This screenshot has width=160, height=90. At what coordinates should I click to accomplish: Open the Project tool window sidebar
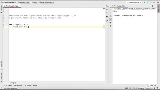tap(1, 9)
